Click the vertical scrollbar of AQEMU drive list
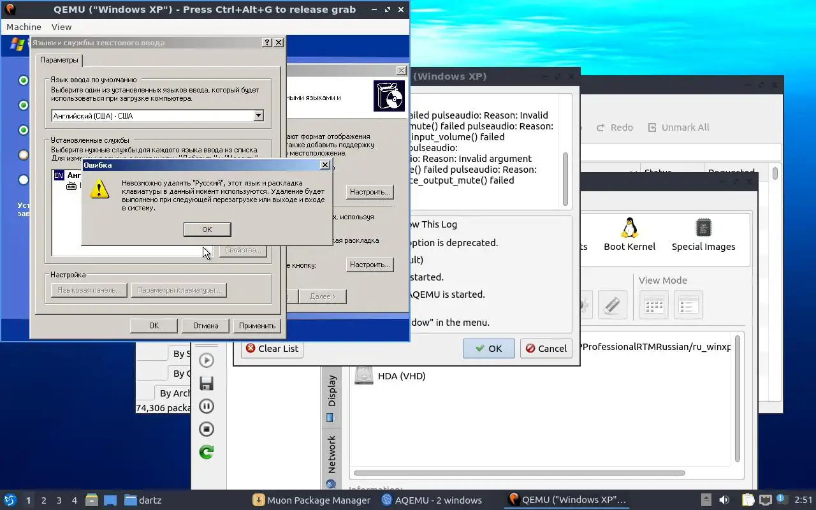Viewport: 816px width, 510px height. (x=737, y=399)
